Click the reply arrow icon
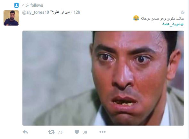 25,132
